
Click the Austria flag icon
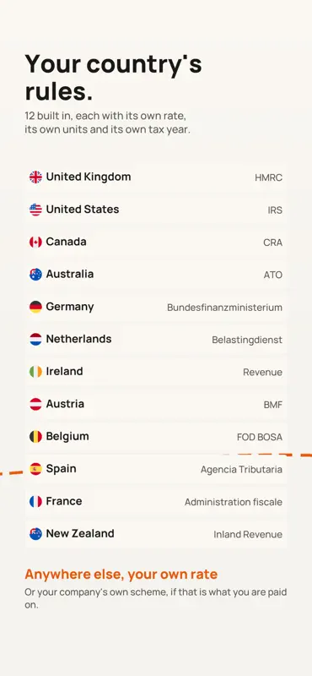coord(35,404)
